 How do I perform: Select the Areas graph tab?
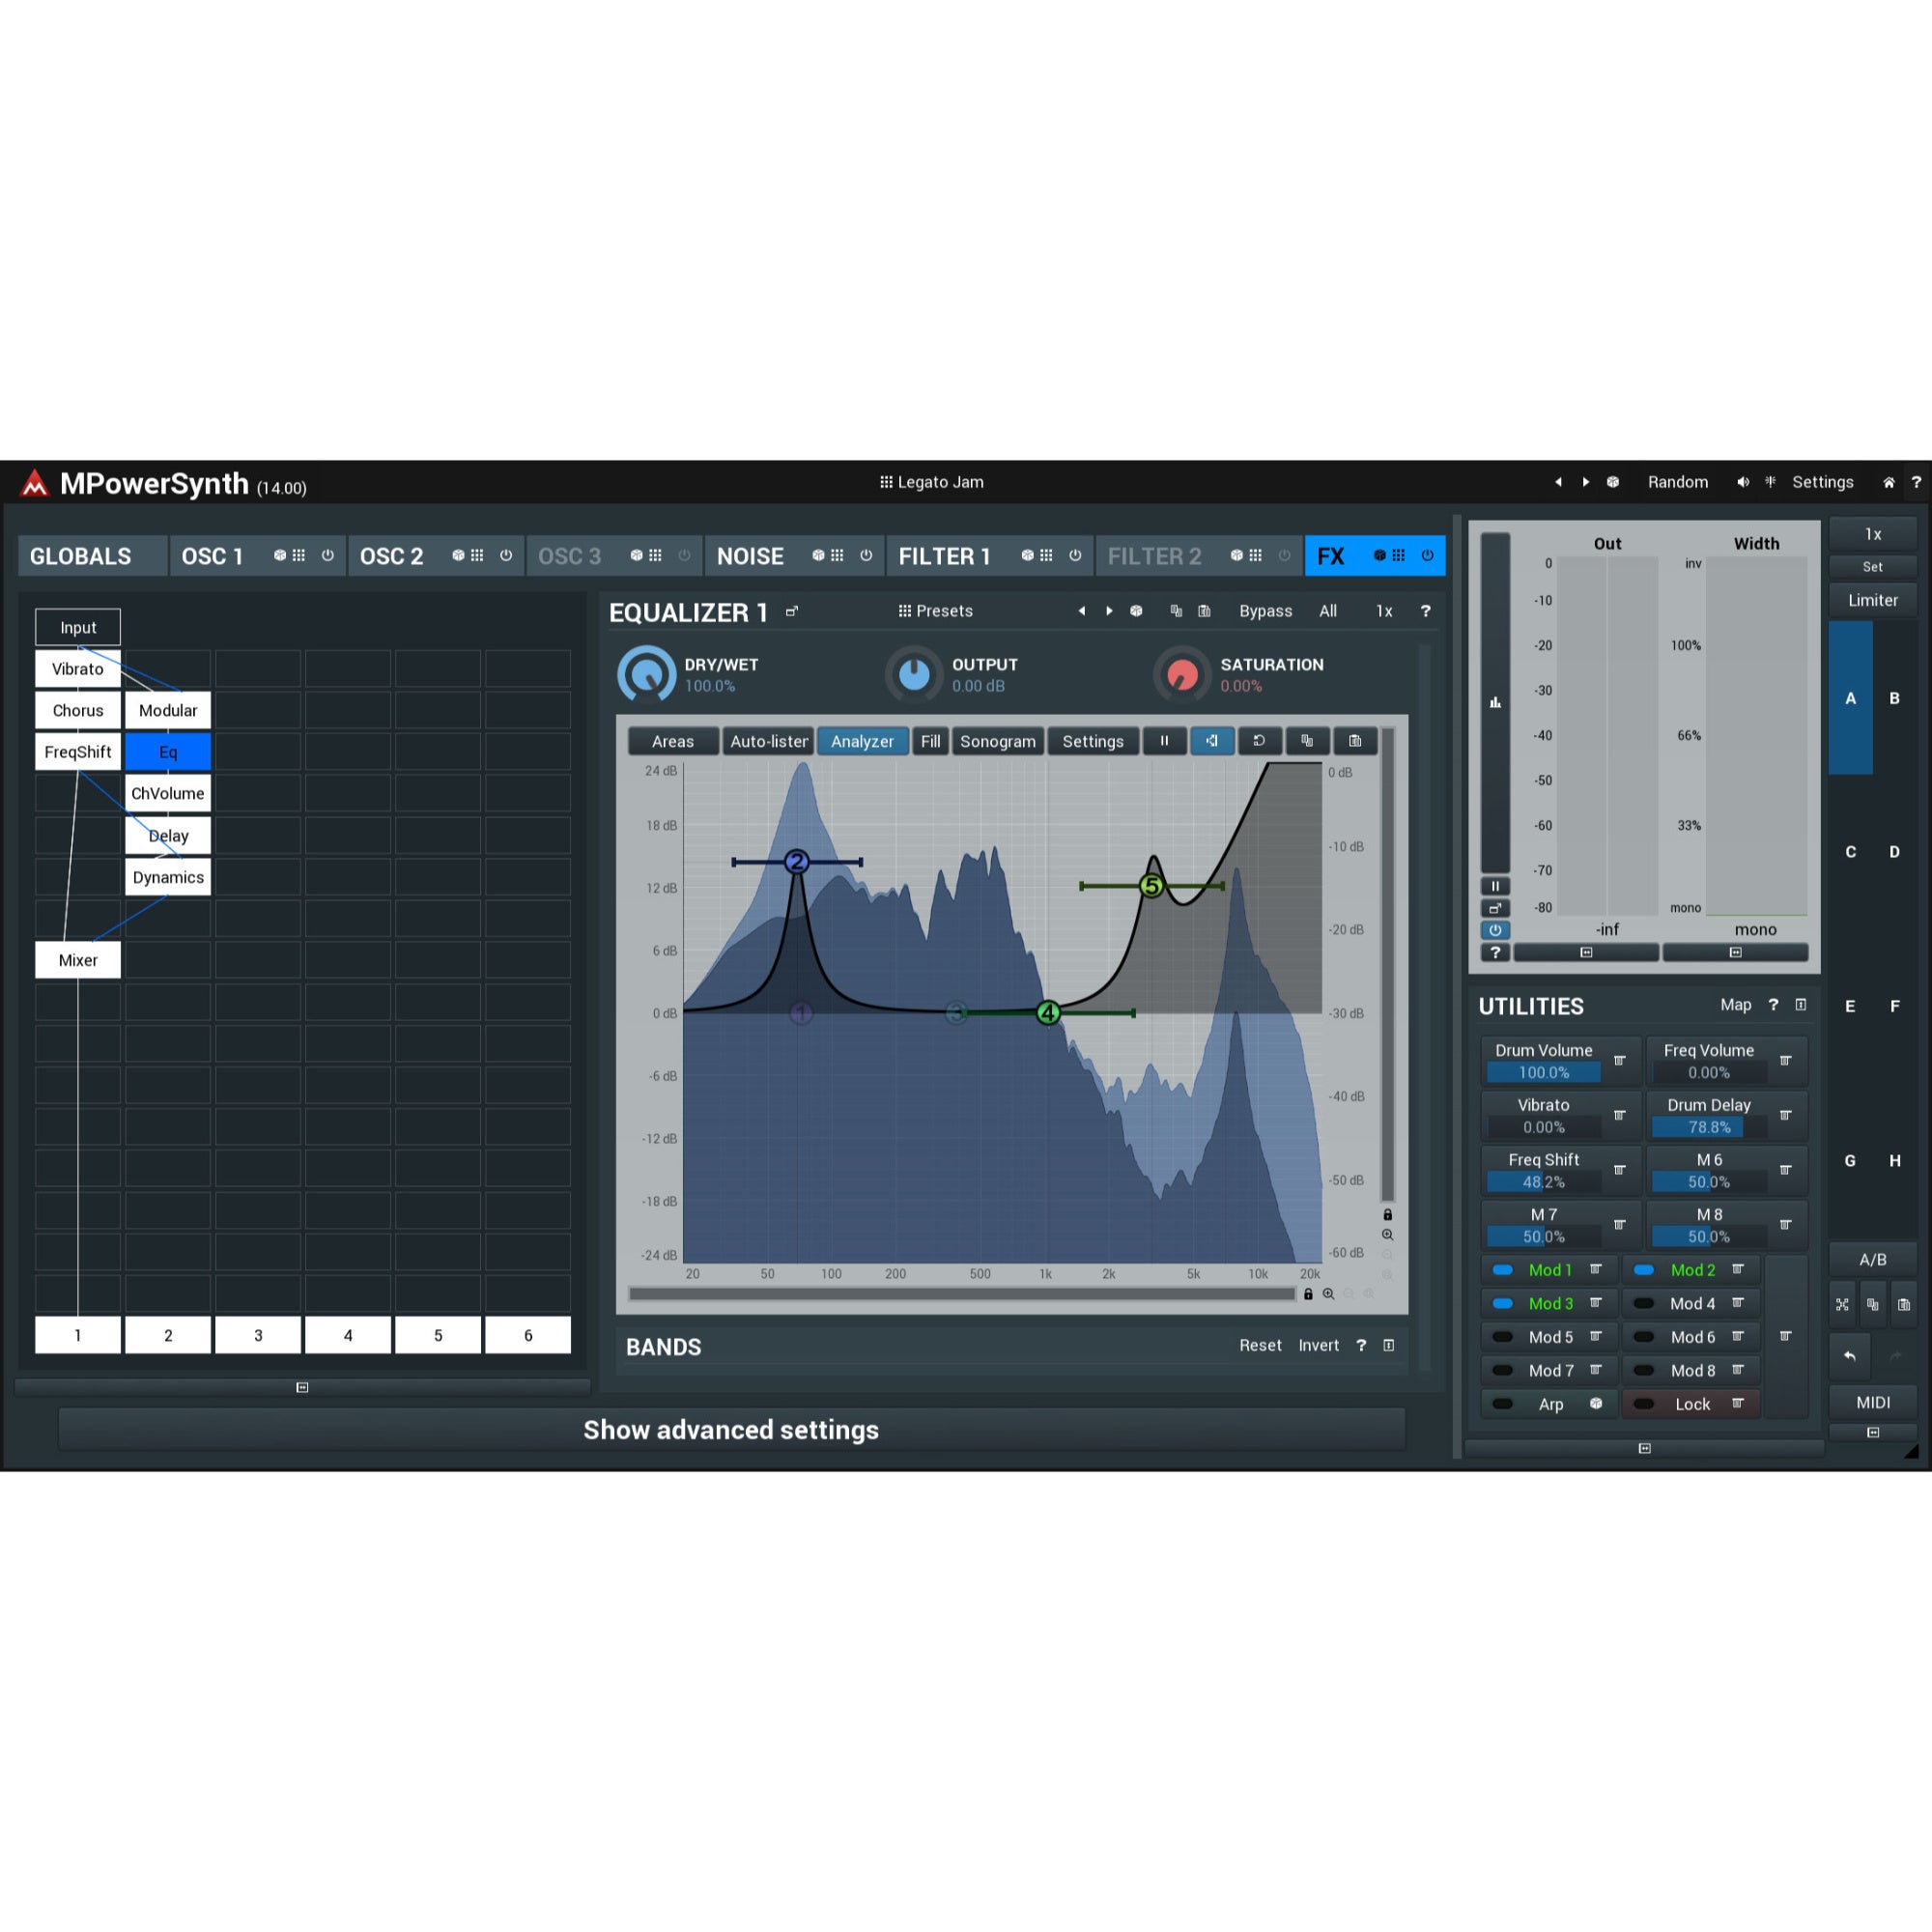tap(673, 741)
